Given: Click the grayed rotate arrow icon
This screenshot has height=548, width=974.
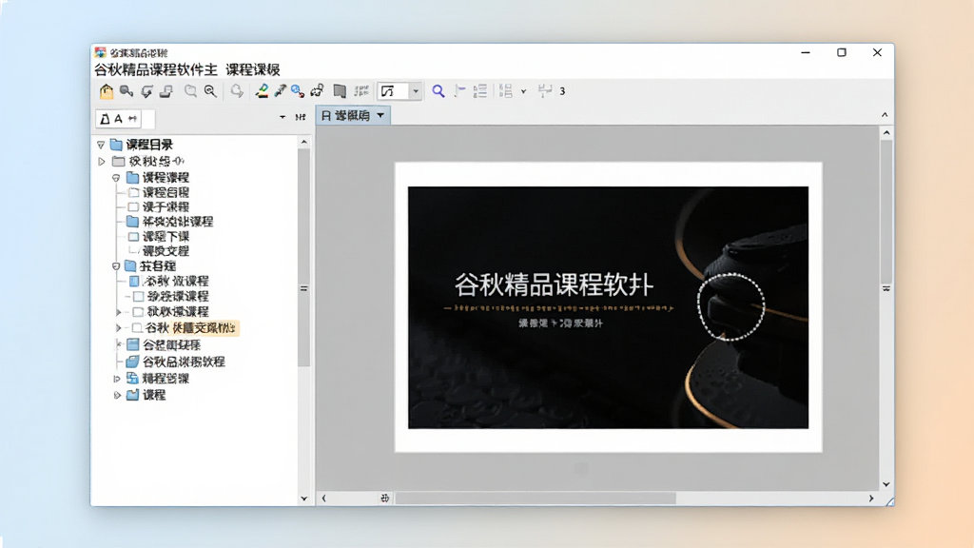Looking at the screenshot, I should coord(237,91).
